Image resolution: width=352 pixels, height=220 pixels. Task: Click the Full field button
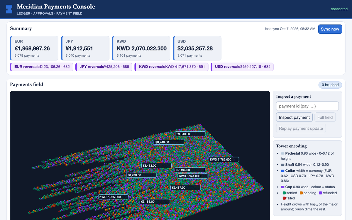(x=325, y=117)
